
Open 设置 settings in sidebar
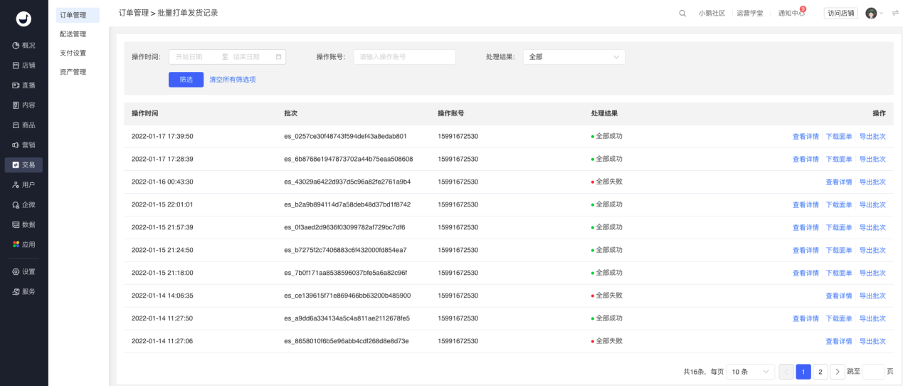[23, 272]
